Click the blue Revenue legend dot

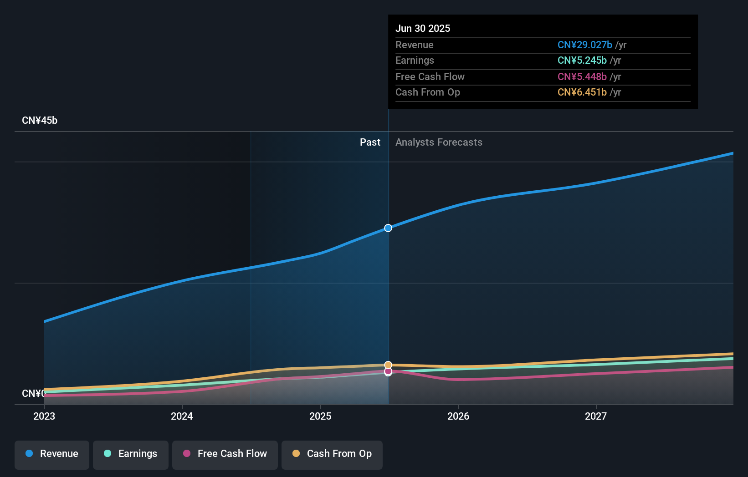(29, 454)
